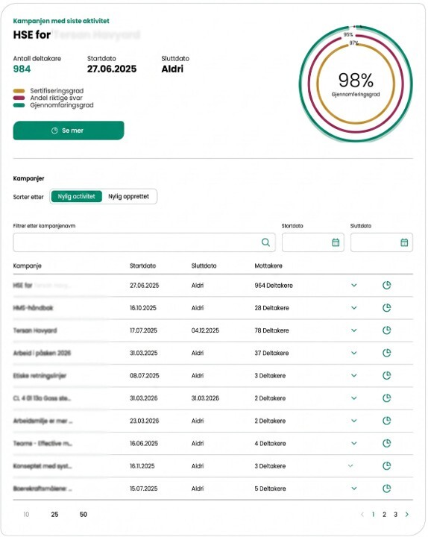The width and height of the screenshot is (428, 537).
Task: Click the Startdato calendar icon in the filters
Action: click(336, 242)
